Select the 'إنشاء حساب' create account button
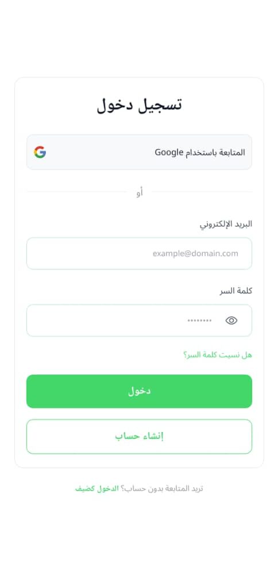This screenshot has width=278, height=571. pyautogui.click(x=139, y=436)
